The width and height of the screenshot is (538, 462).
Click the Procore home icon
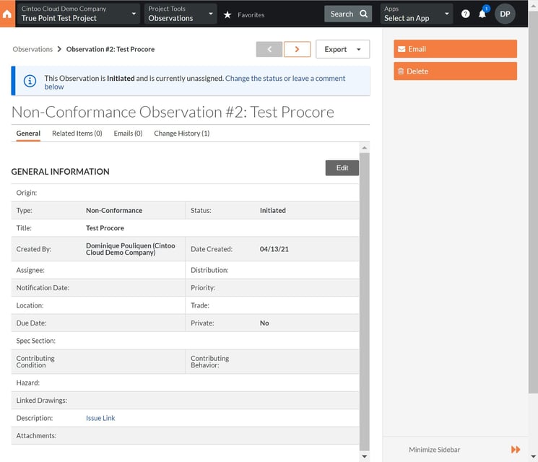point(7,14)
